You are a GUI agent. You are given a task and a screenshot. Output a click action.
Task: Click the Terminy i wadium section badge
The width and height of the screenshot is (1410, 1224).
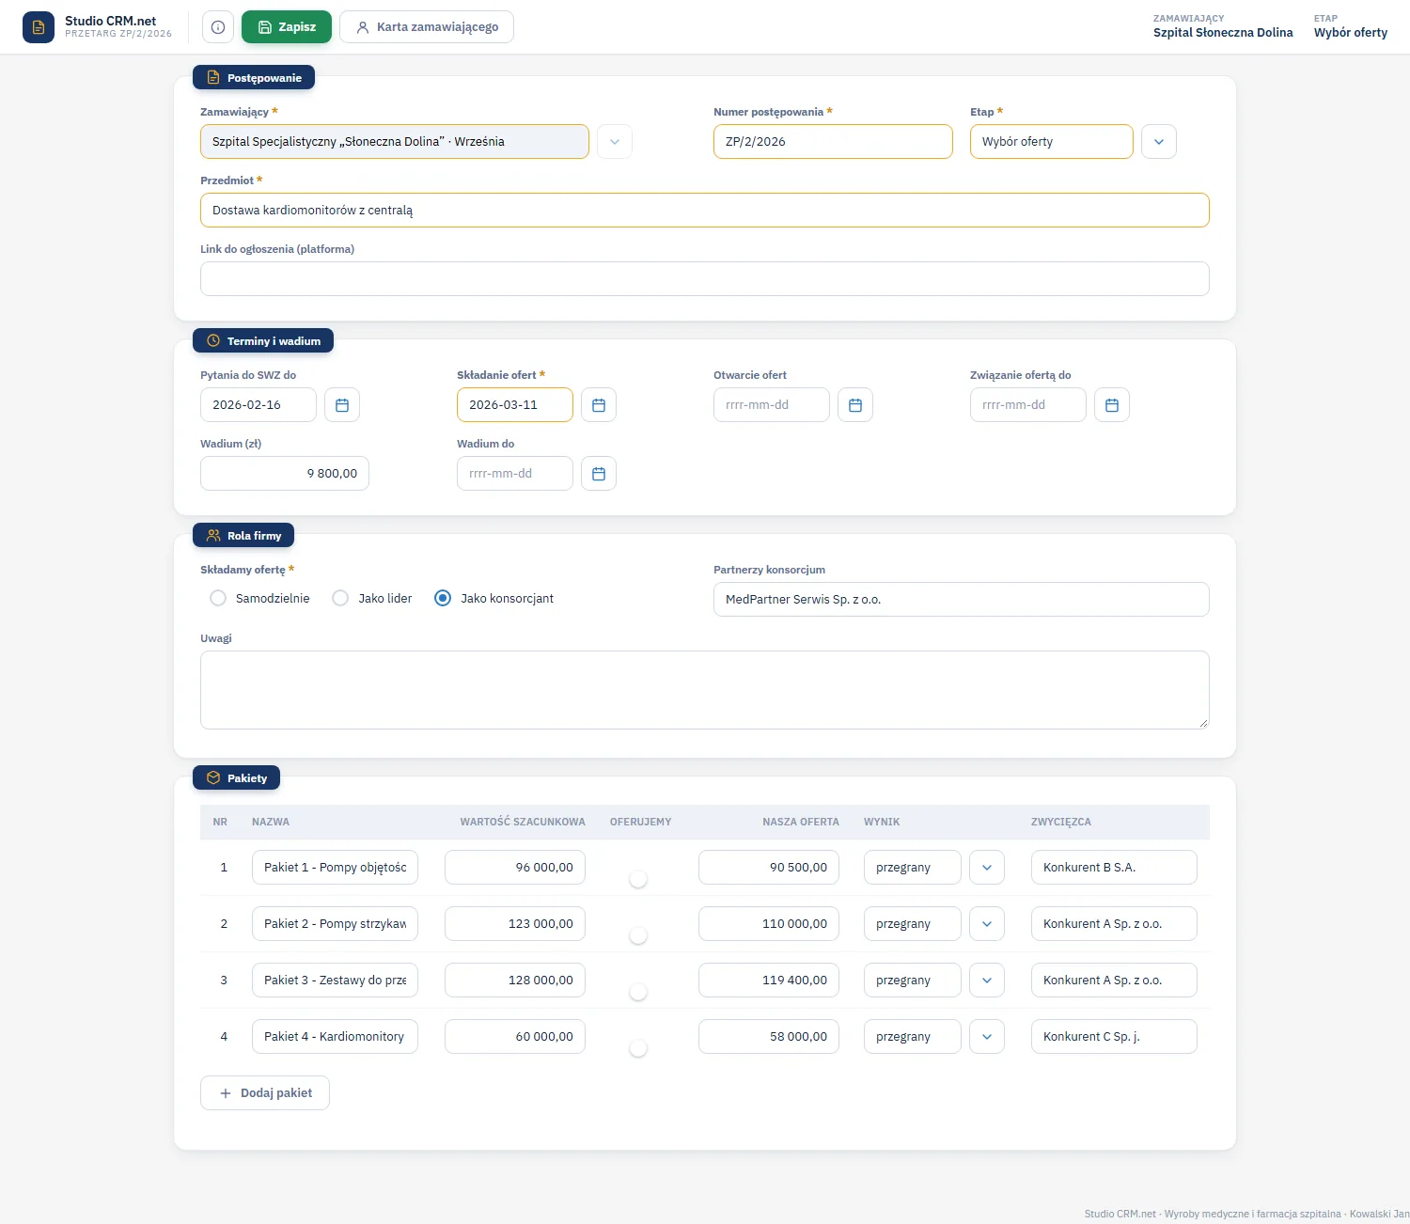click(263, 341)
